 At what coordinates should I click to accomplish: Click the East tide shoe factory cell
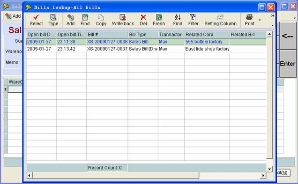point(207,49)
